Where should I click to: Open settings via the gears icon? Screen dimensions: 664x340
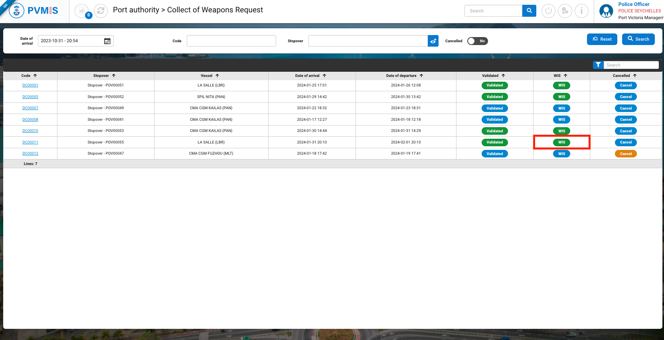(x=565, y=11)
